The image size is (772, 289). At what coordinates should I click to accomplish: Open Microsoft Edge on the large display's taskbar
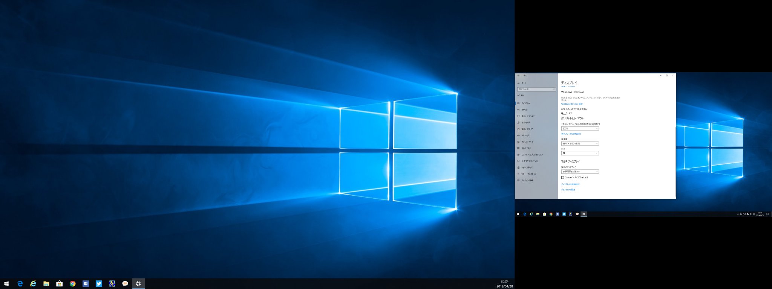(20, 284)
